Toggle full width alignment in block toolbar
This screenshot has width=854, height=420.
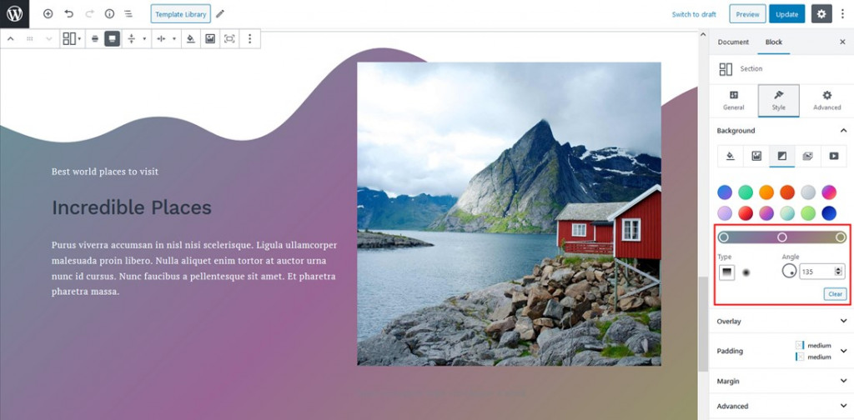point(113,38)
